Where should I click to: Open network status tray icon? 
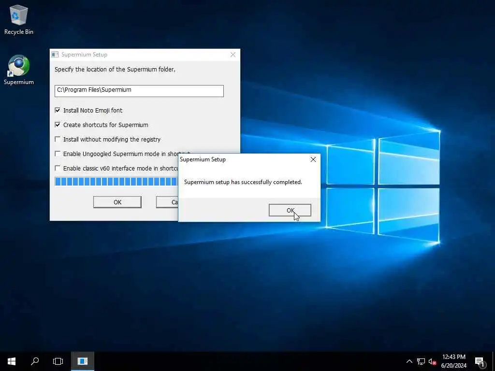421,361
